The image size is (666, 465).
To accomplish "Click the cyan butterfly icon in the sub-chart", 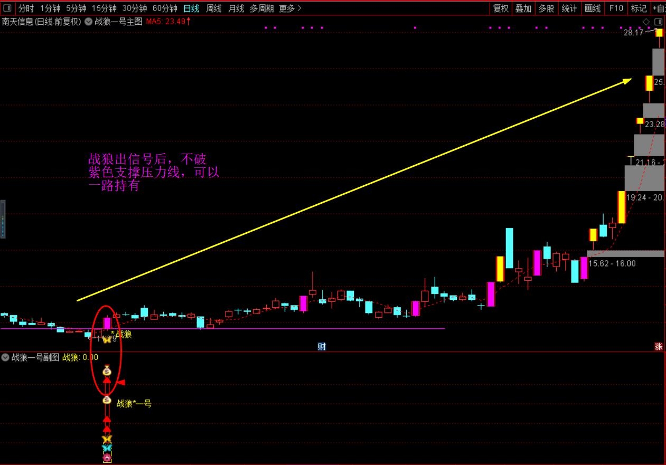I will coord(107,448).
